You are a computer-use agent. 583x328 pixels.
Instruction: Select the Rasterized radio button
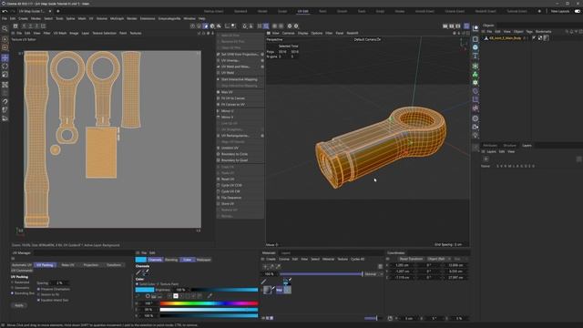tap(12, 282)
